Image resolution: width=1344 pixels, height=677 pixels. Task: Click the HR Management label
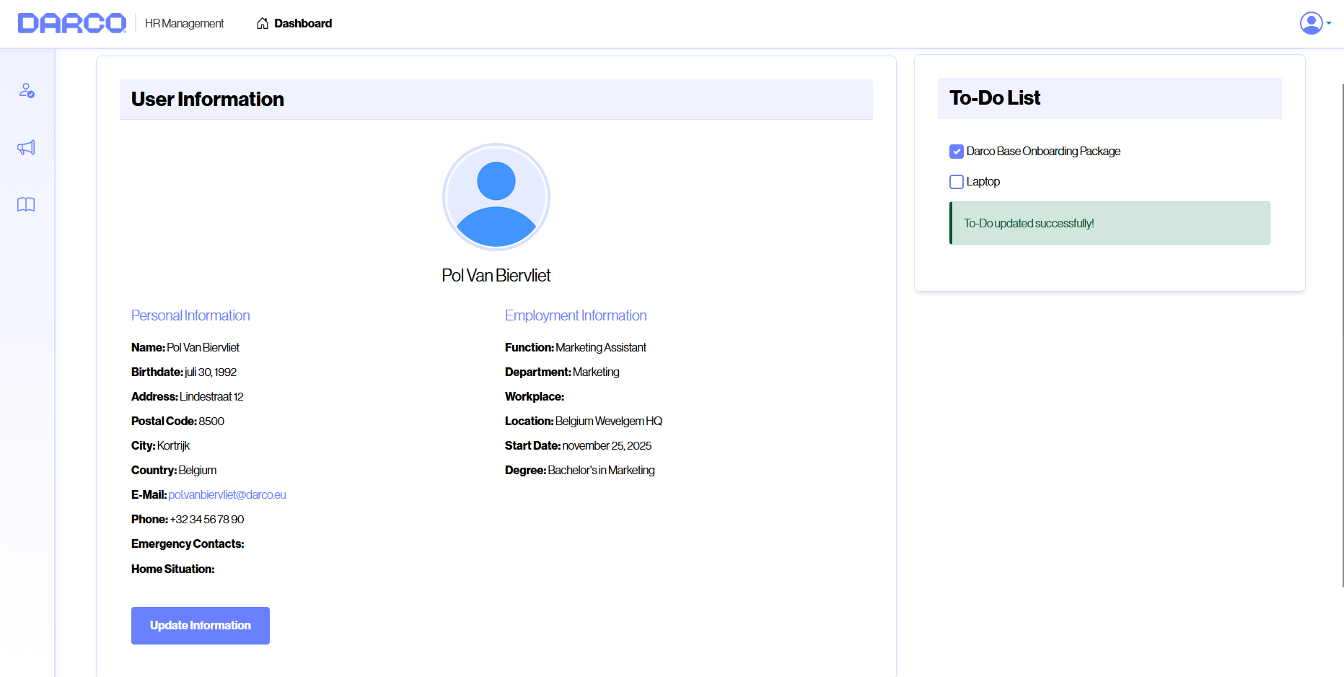183,23
